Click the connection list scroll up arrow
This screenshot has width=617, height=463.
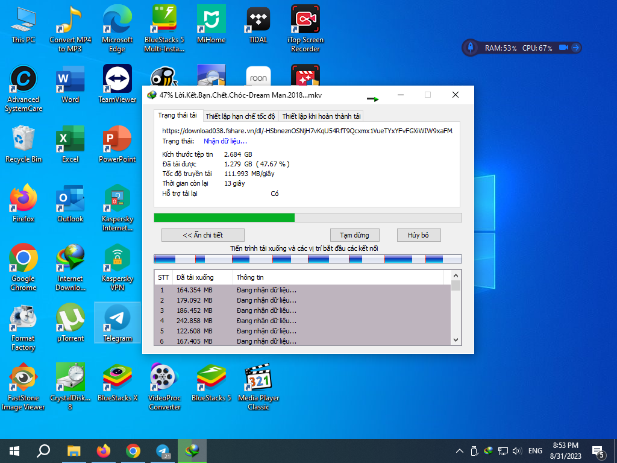(x=456, y=276)
